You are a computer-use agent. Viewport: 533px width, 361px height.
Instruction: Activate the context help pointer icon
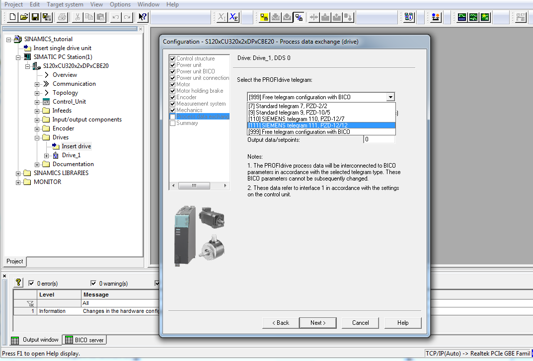coord(143,17)
